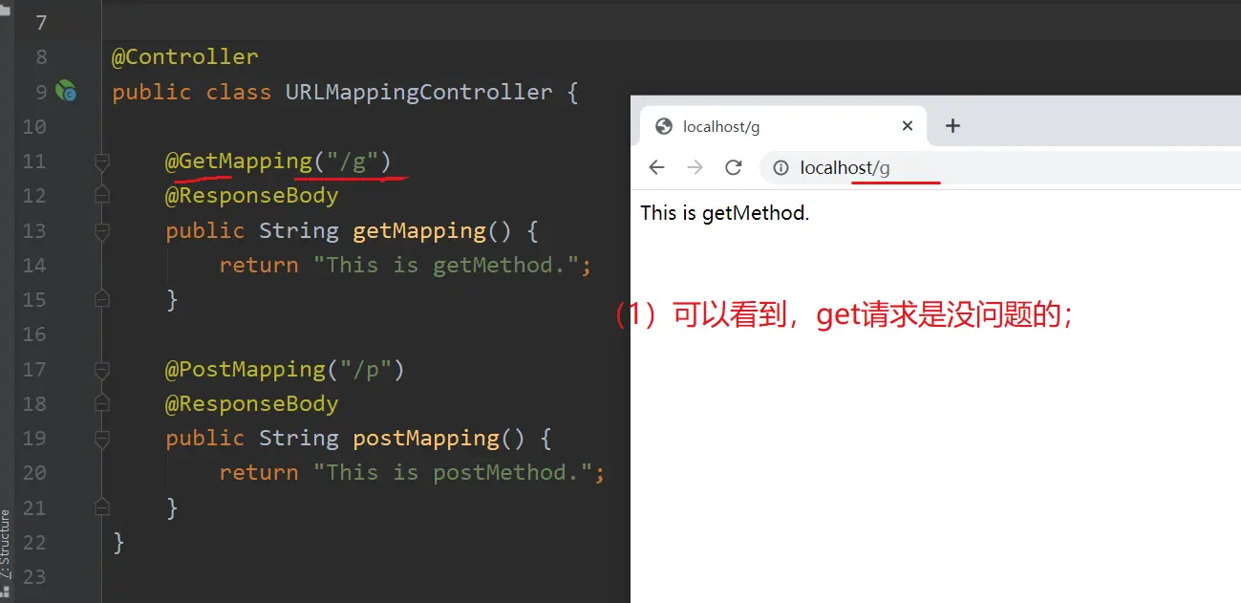Collapse code fold at line 18
The height and width of the screenshot is (603, 1241).
tap(102, 404)
